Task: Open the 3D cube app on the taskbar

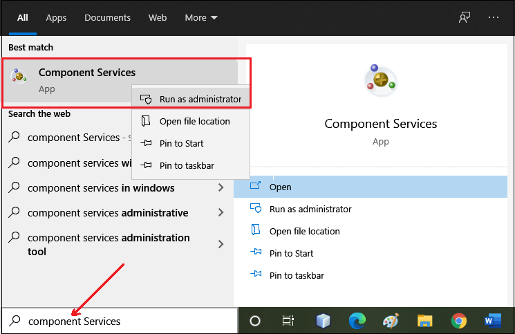Action: tap(323, 321)
